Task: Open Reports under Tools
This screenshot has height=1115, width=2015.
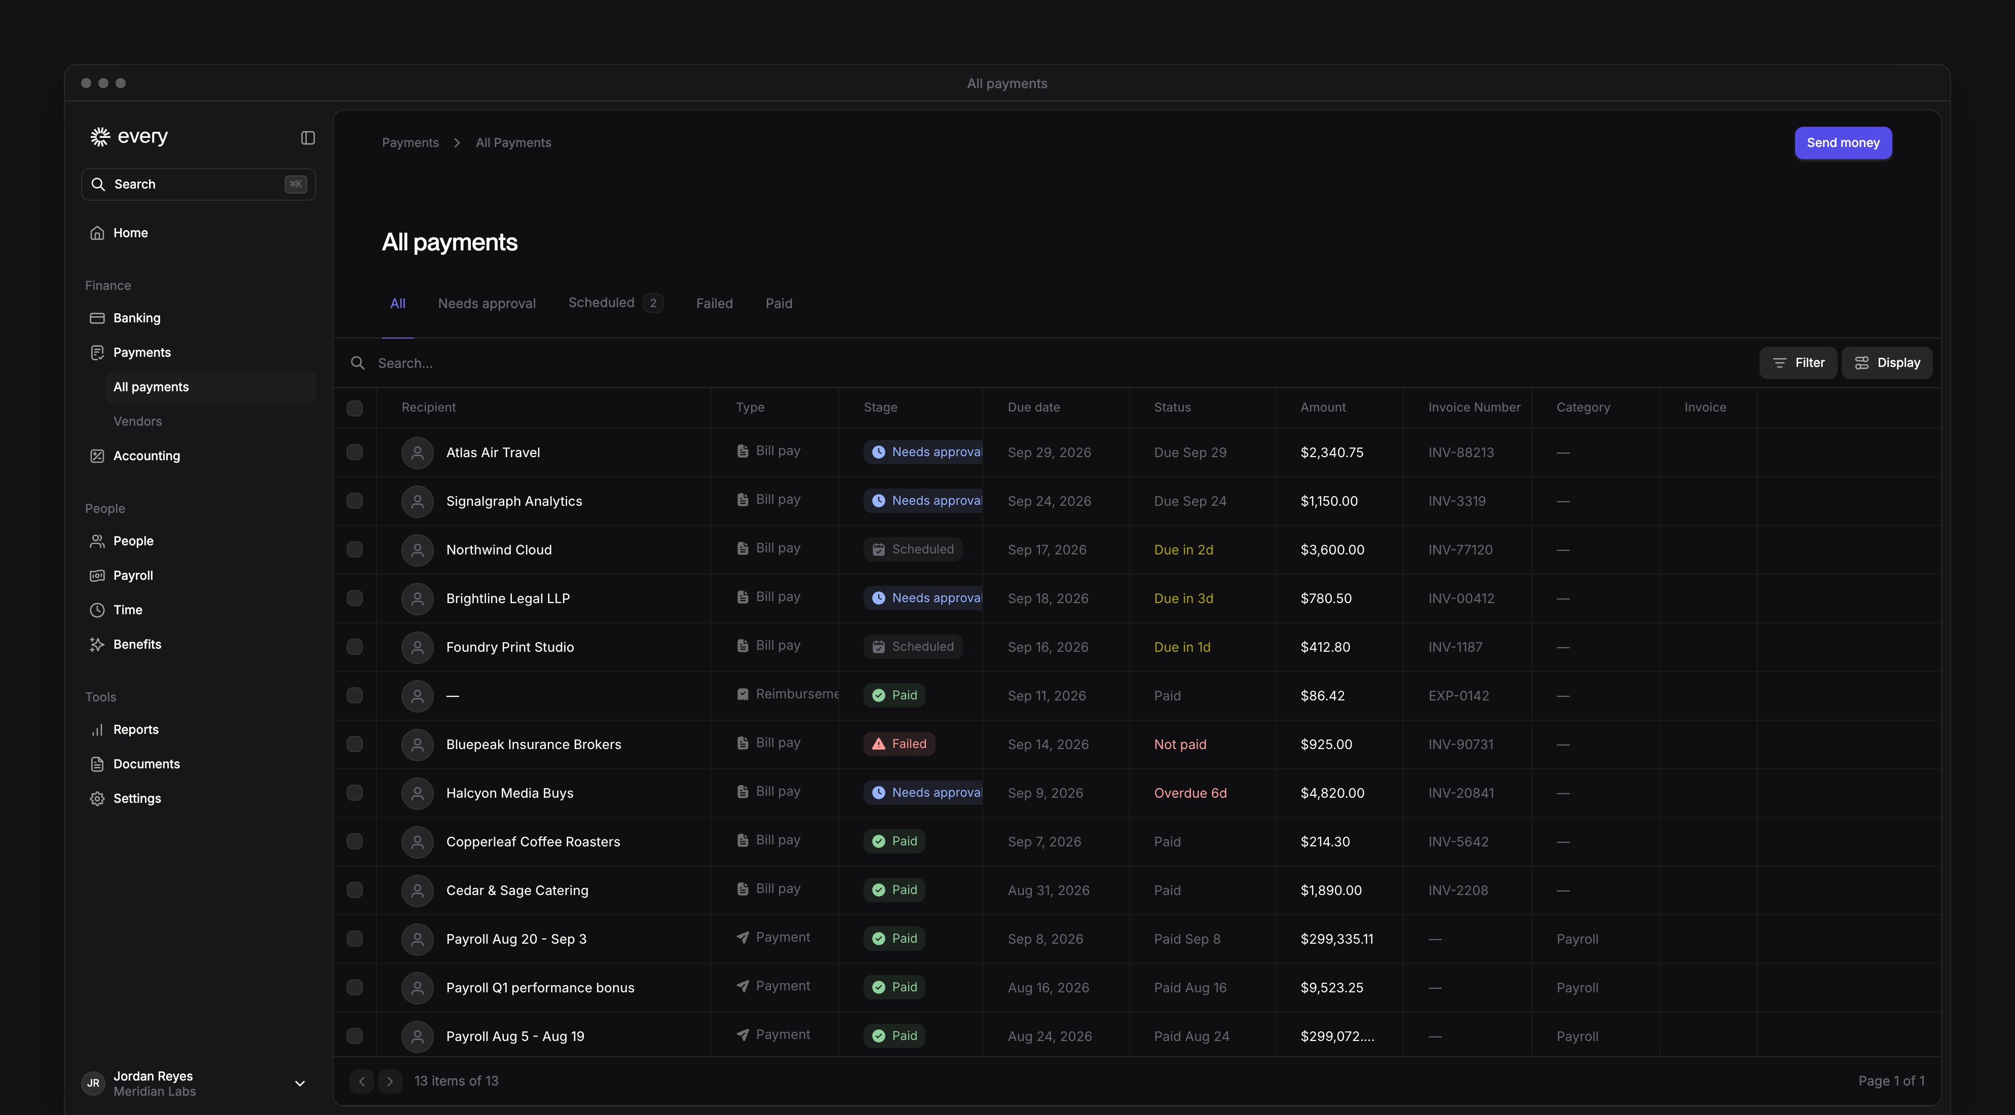Action: [x=198, y=729]
